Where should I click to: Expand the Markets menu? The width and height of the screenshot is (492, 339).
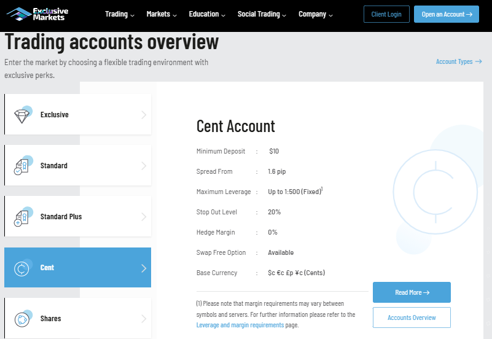[162, 14]
